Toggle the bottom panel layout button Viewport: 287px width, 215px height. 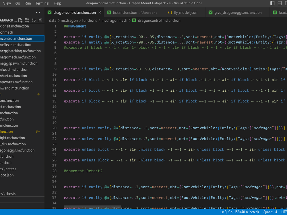pos(280,3)
